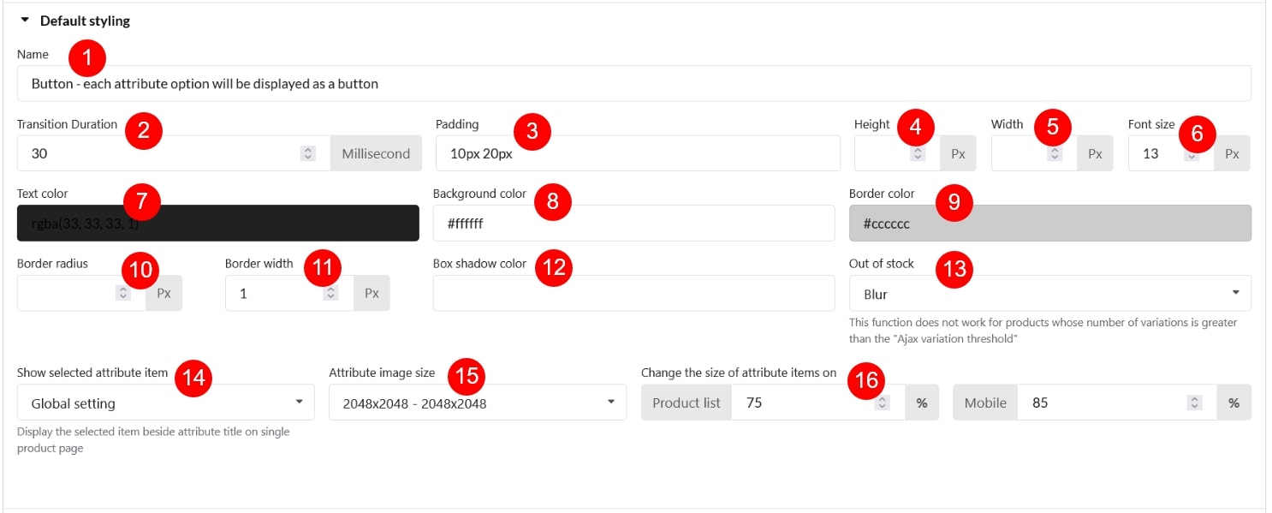Click the Transition Duration stepper arrows
Screen dimensions: 1272x513
pos(308,154)
